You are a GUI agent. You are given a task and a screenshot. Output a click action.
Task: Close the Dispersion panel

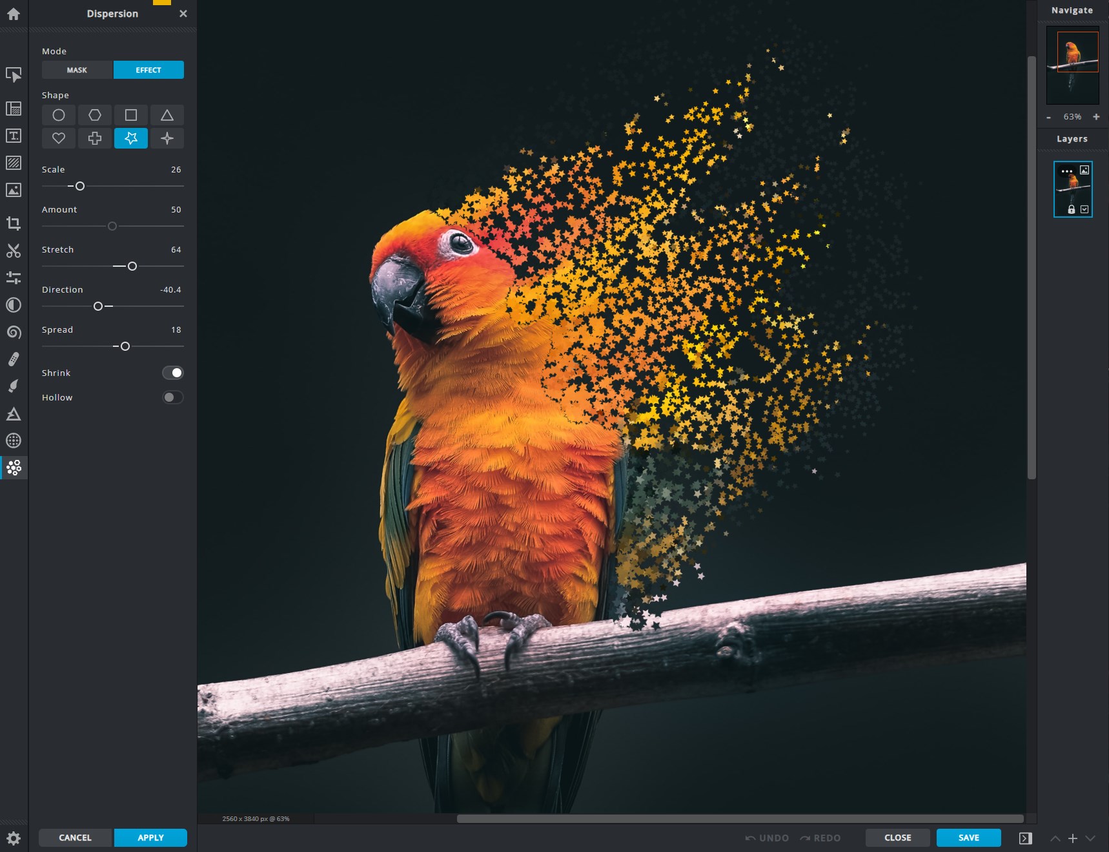pos(183,13)
